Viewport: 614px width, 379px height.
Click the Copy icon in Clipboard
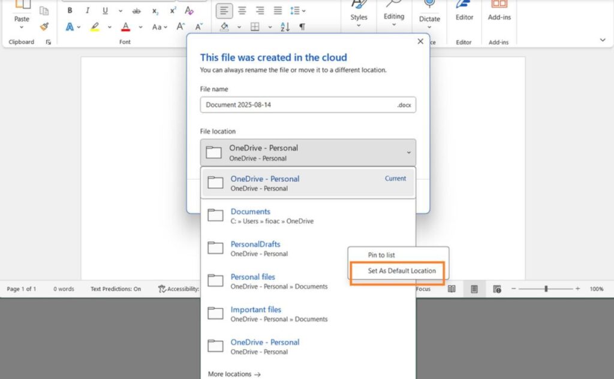tap(44, 11)
